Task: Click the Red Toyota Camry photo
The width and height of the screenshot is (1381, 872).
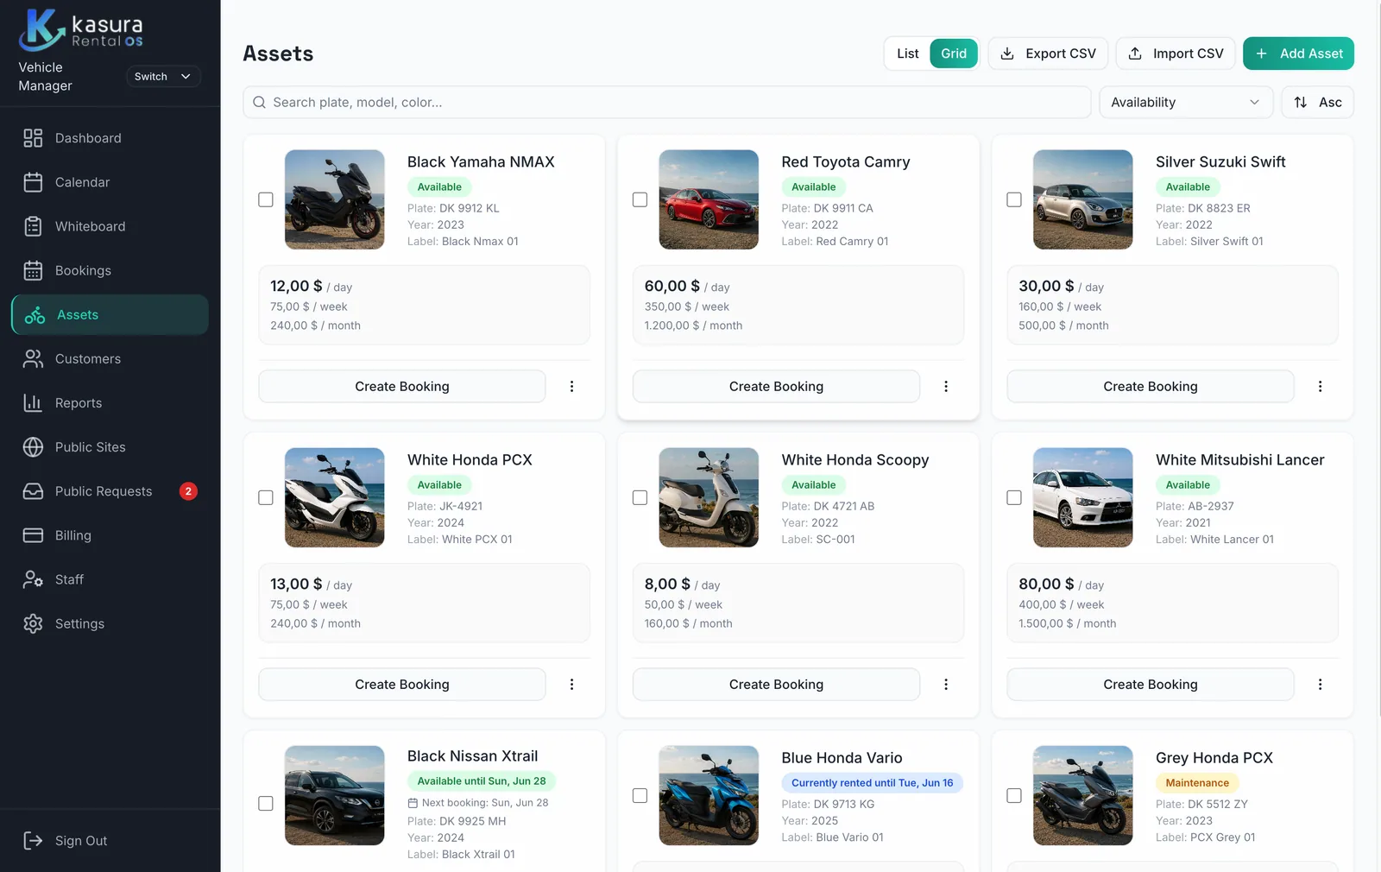Action: click(x=709, y=199)
